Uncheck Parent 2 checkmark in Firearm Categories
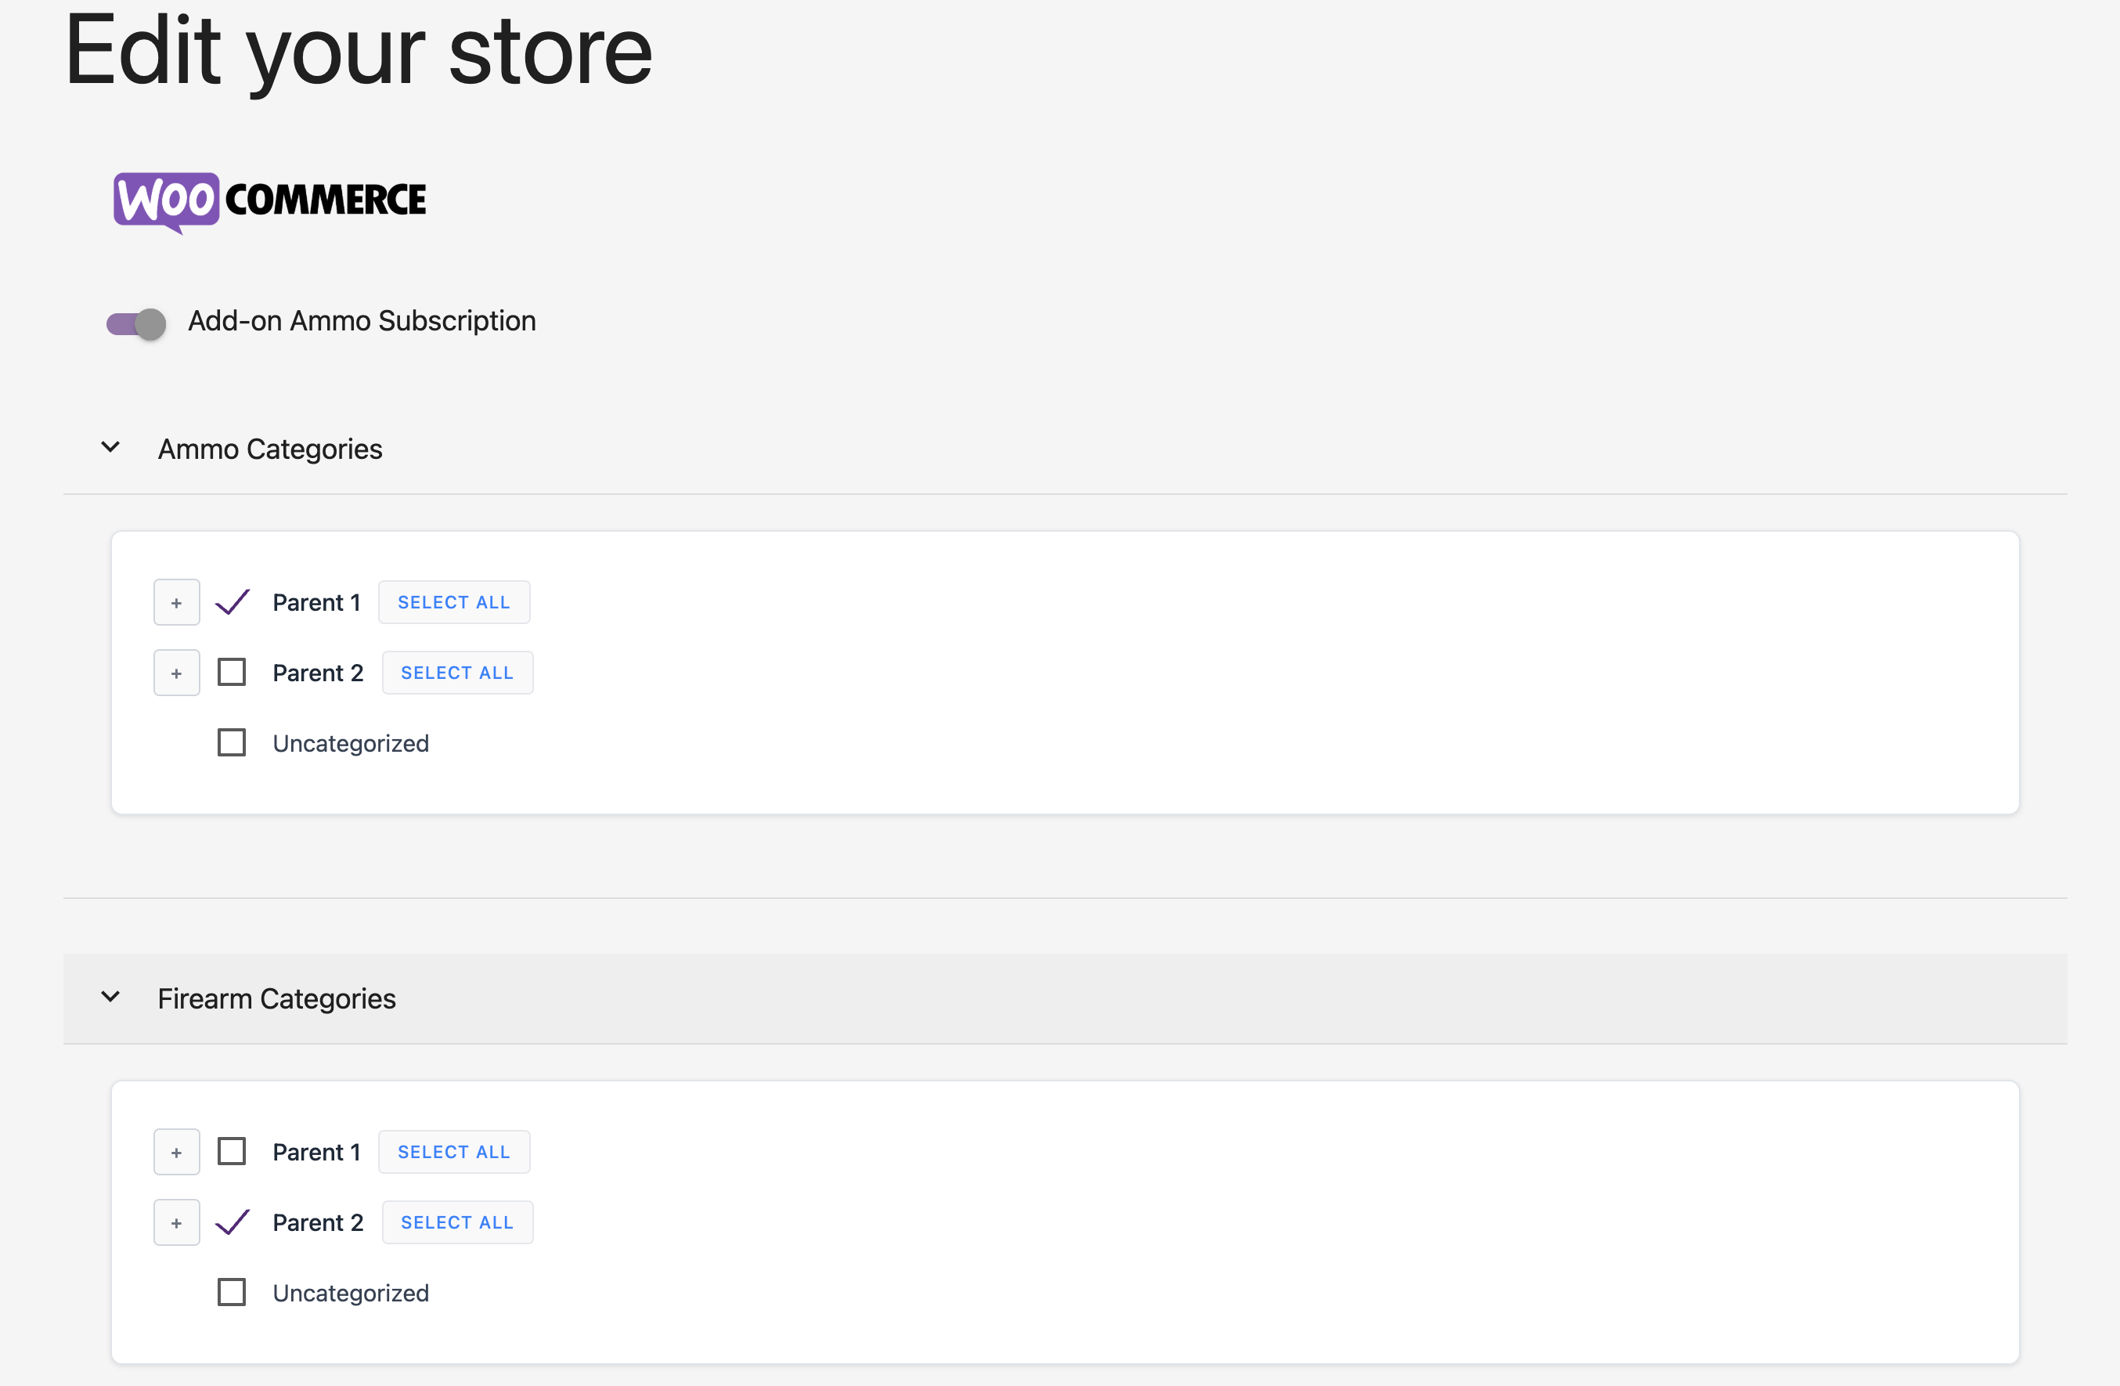 click(x=233, y=1222)
